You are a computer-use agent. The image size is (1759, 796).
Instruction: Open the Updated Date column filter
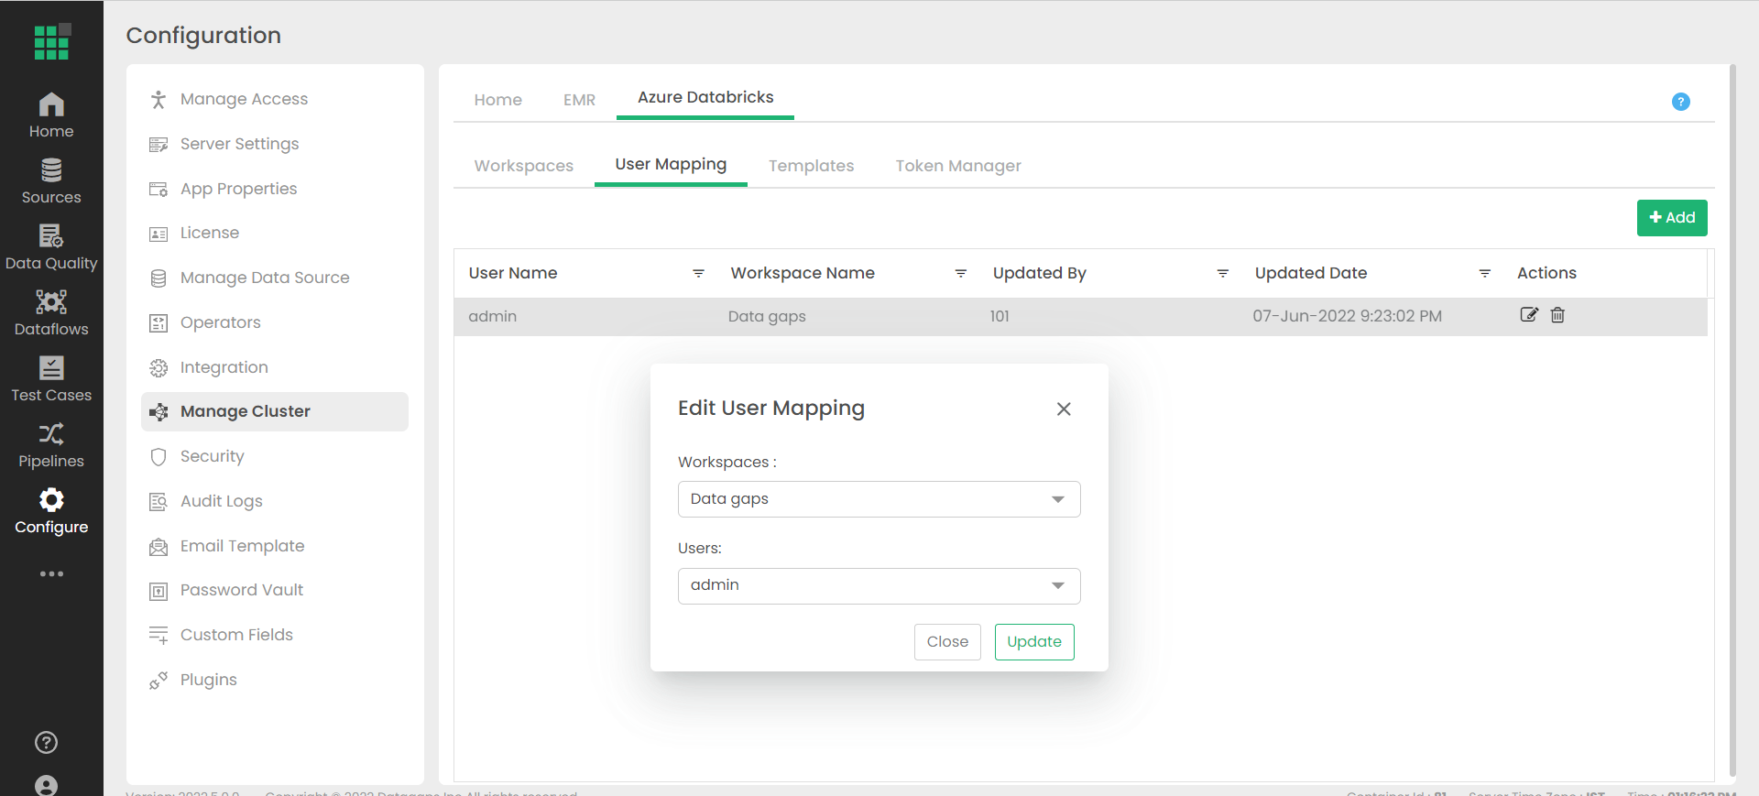coord(1485,273)
